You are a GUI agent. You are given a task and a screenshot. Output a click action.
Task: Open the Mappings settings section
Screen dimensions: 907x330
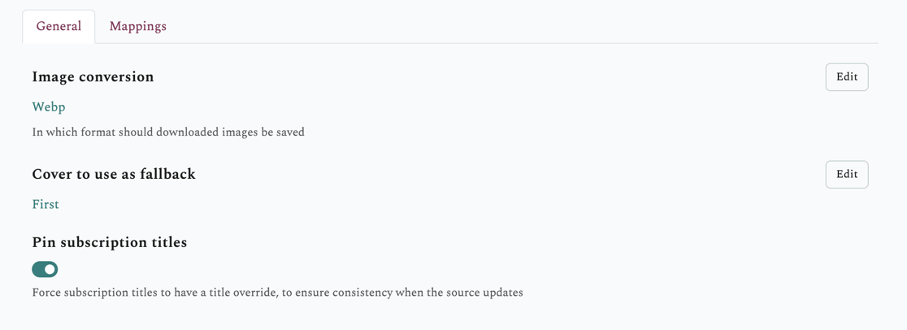point(137,26)
